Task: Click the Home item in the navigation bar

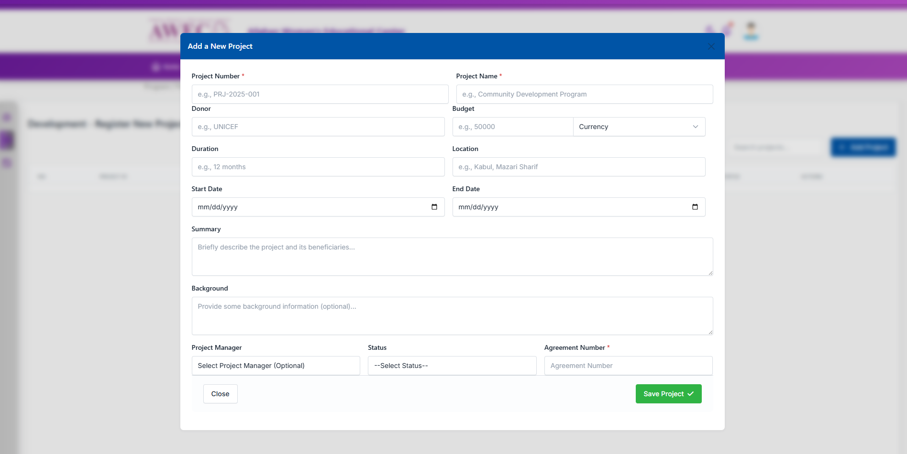Action: (165, 66)
